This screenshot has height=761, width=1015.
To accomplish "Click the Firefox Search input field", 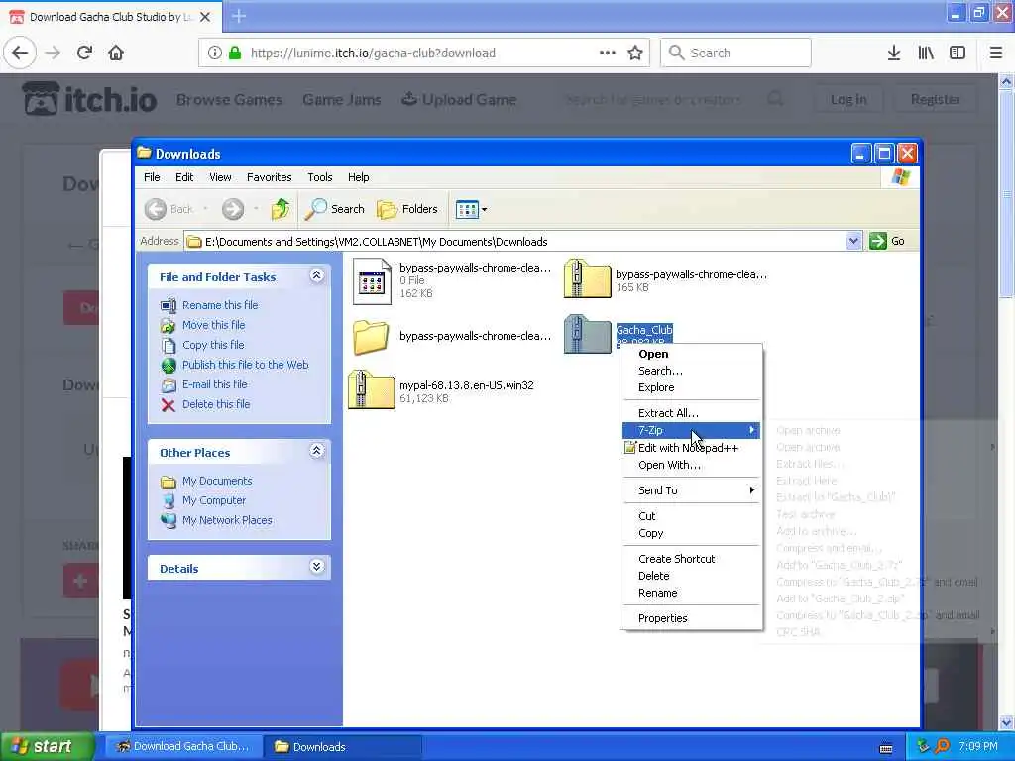I will pos(735,53).
